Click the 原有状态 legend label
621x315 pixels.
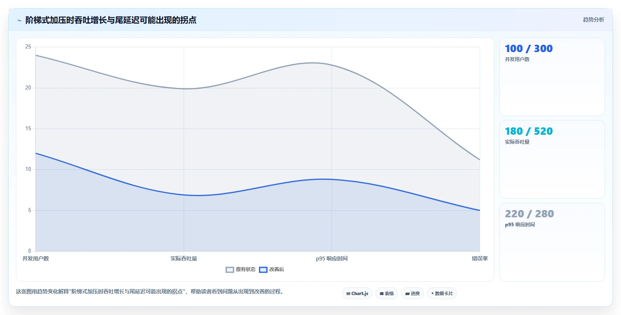point(246,269)
